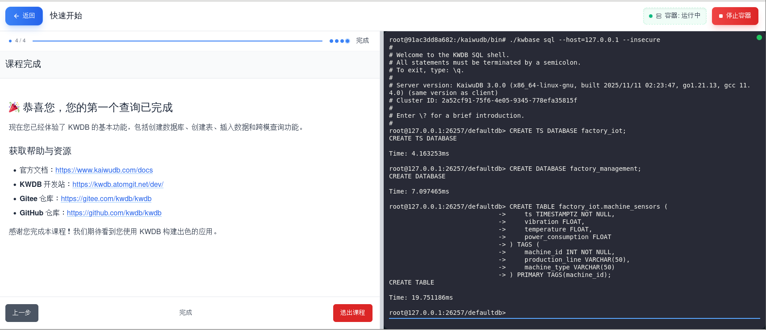
Task: Click 'Time: 7.097465ms' terminal output
Action: click(x=419, y=191)
